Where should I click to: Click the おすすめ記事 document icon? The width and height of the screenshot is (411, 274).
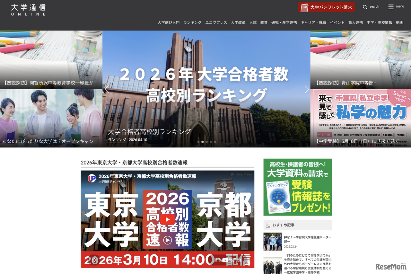pyautogui.click(x=268, y=225)
